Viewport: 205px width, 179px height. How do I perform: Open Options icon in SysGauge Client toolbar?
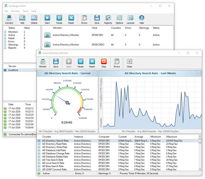click(x=119, y=18)
